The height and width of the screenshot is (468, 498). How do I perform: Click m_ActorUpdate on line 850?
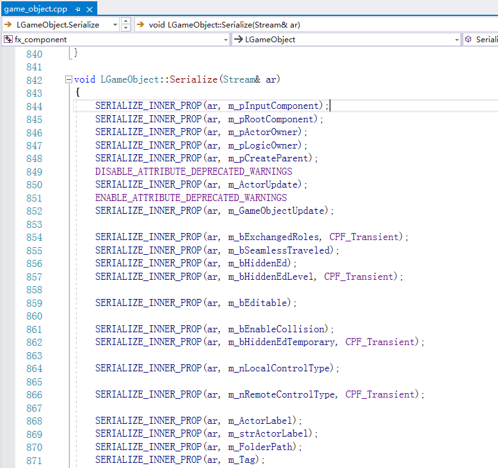262,184
